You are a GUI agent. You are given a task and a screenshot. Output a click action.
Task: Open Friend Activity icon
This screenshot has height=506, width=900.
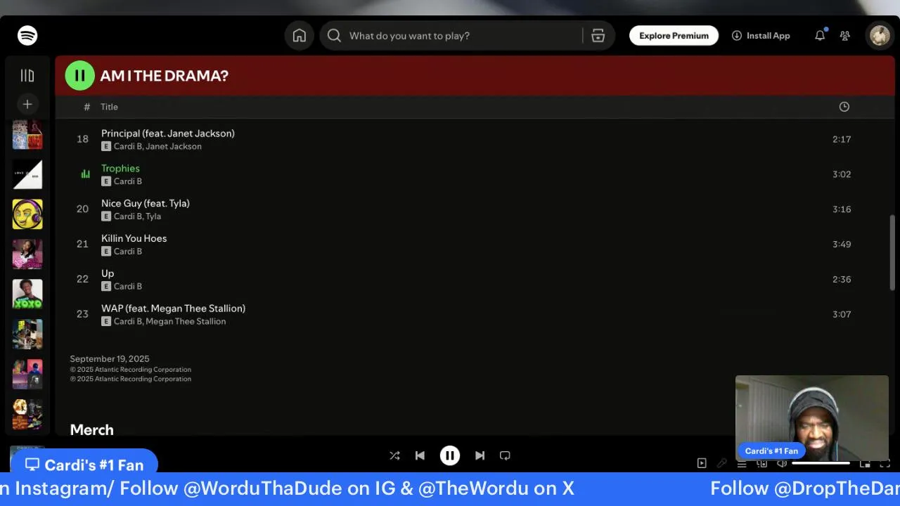[845, 36]
